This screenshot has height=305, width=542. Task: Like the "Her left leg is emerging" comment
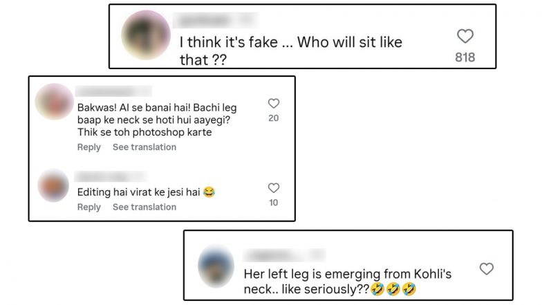[487, 268]
